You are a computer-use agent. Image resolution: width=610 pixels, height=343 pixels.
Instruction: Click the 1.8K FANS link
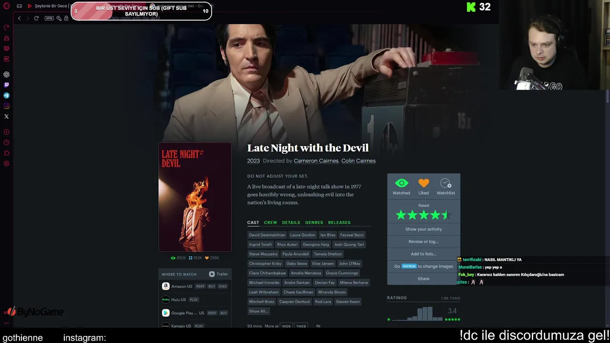pos(450,298)
